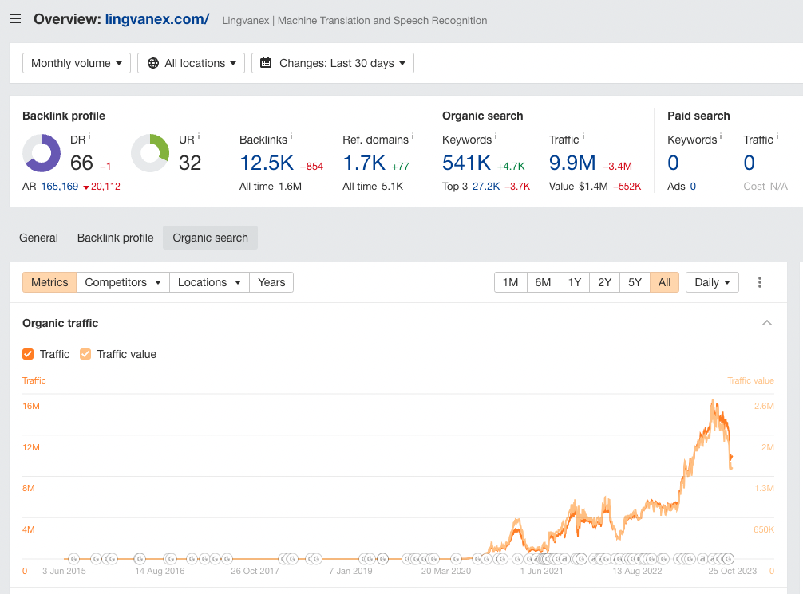Viewport: 803px width, 594px height.
Task: Click the DR donut chart icon
Action: tap(42, 153)
